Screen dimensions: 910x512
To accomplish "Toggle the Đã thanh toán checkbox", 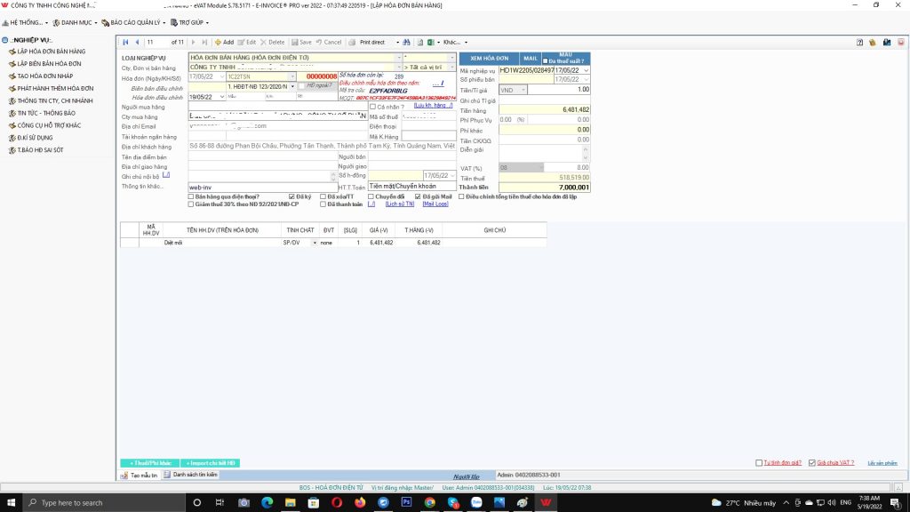I will pyautogui.click(x=323, y=204).
